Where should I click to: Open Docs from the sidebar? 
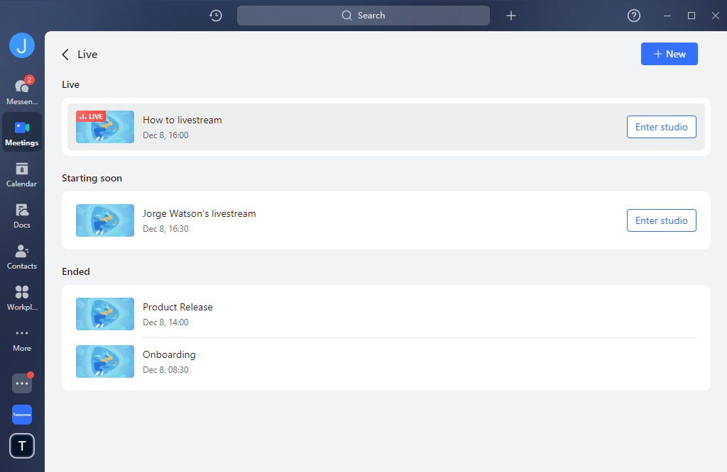click(22, 213)
